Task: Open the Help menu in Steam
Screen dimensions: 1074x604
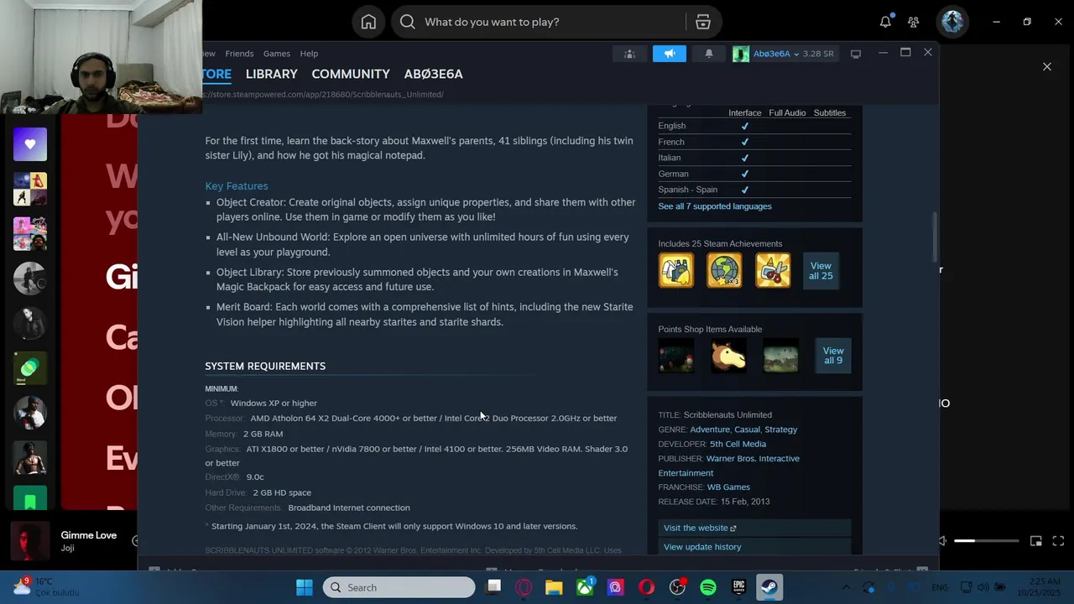Action: (x=309, y=54)
